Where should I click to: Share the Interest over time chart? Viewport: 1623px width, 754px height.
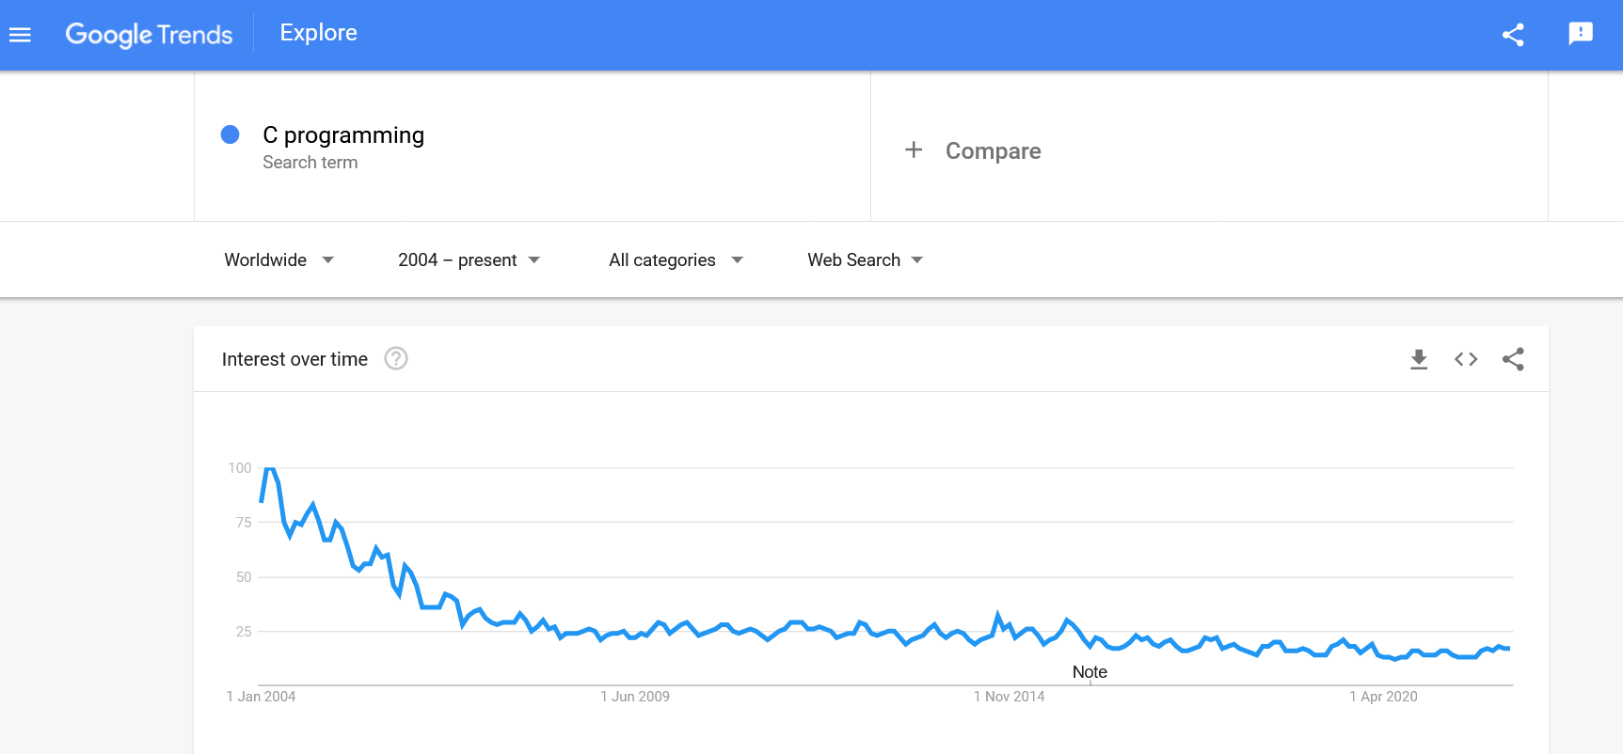coord(1513,359)
